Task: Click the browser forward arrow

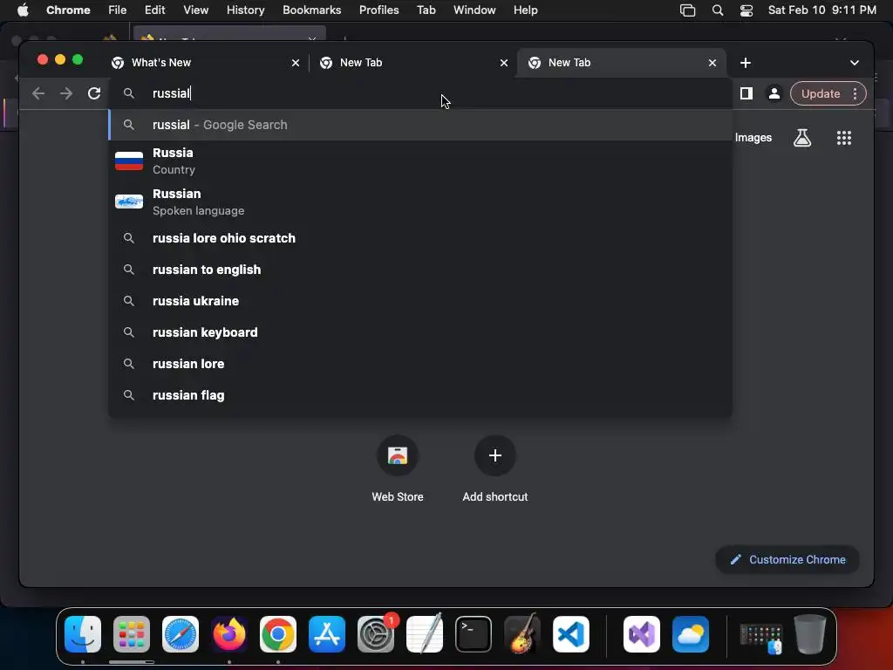Action: [x=66, y=93]
